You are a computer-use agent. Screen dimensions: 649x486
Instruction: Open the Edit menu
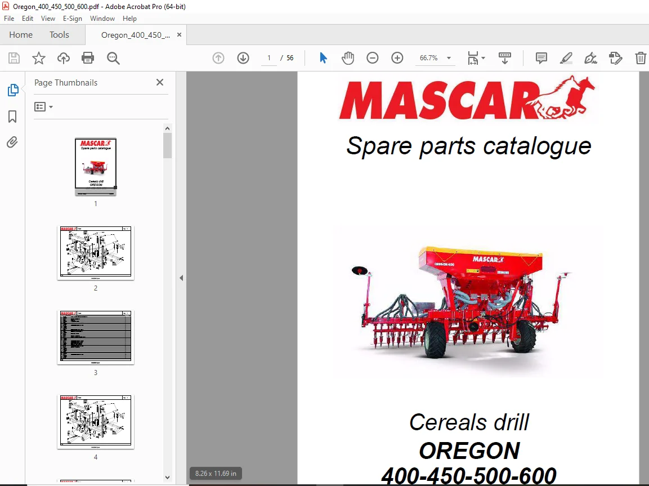(28, 19)
